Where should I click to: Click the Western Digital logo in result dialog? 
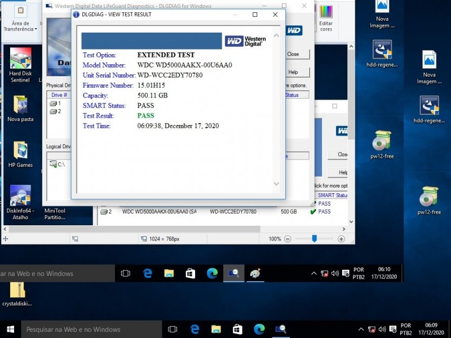click(245, 41)
